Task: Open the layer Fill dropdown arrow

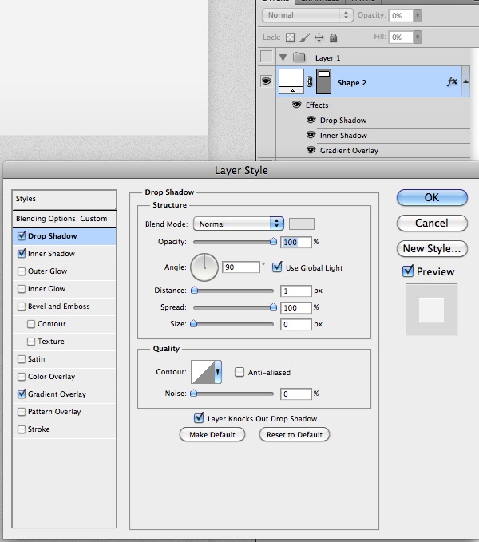Action: [418, 37]
